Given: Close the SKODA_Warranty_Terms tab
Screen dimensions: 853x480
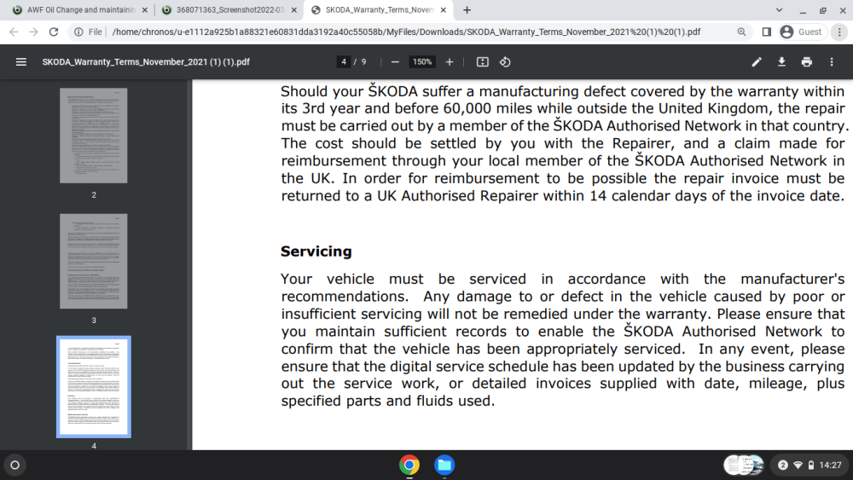Looking at the screenshot, I should [444, 9].
